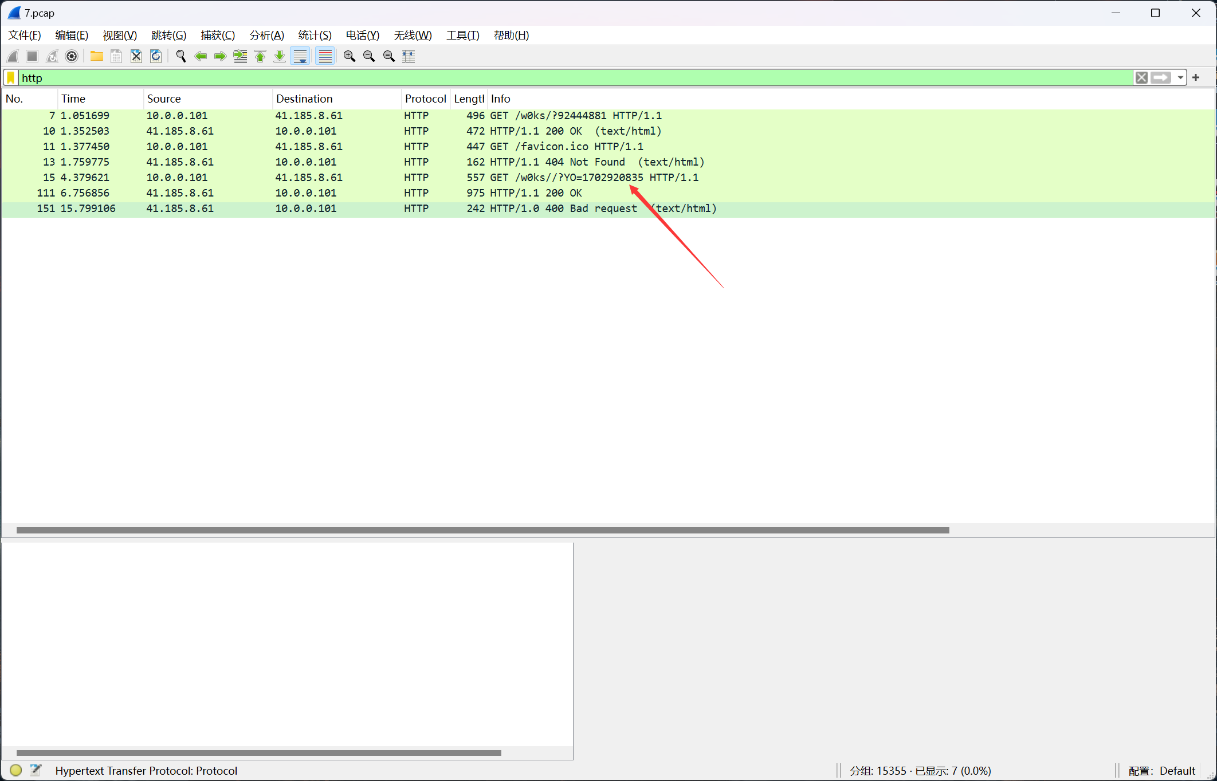Open the 统计(S) menu
This screenshot has height=781, width=1217.
pos(315,36)
